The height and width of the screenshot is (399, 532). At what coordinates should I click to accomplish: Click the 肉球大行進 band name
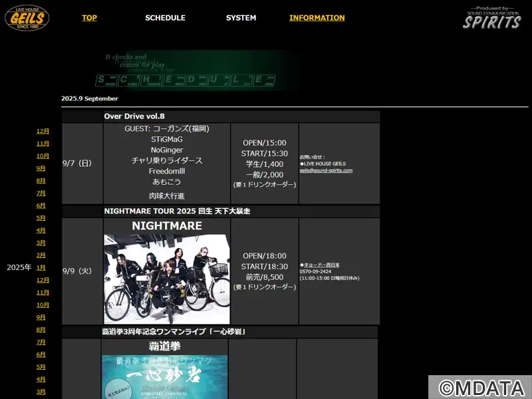pos(167,196)
